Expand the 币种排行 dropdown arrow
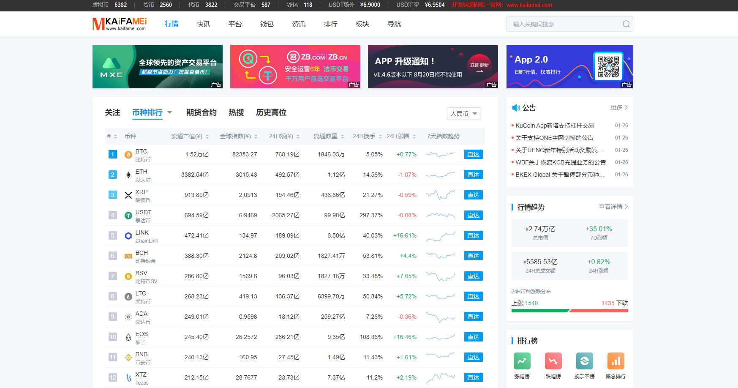The height and width of the screenshot is (388, 738). point(170,112)
